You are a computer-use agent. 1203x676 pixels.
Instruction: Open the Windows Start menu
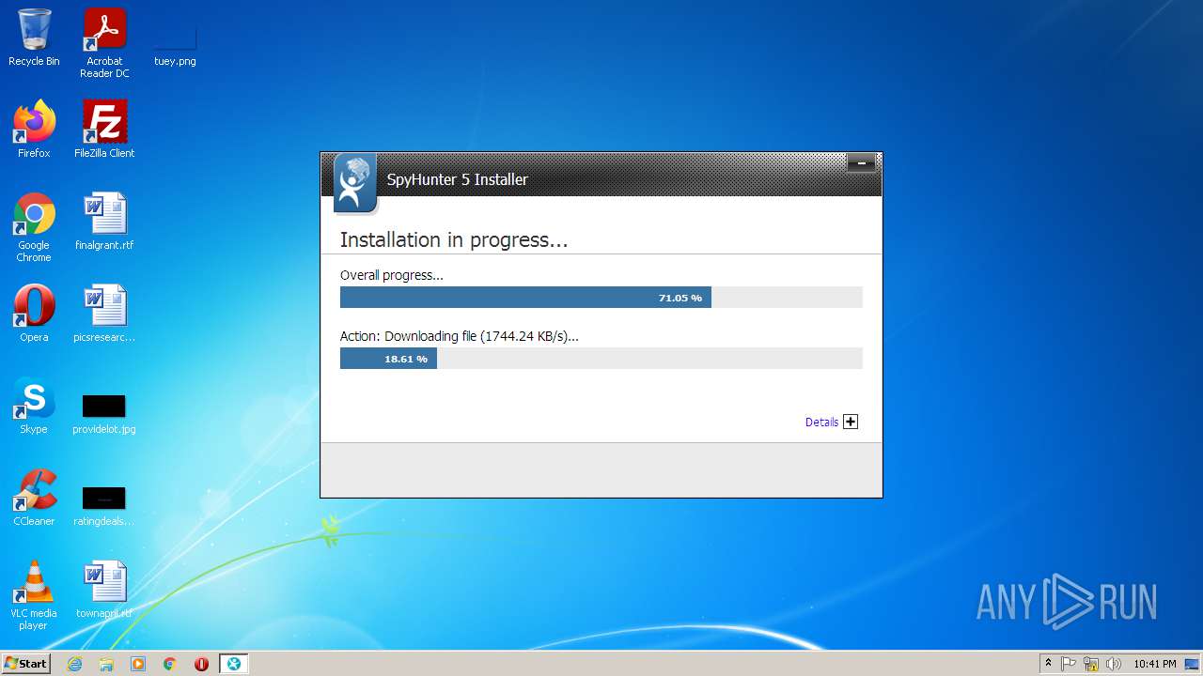click(x=26, y=664)
